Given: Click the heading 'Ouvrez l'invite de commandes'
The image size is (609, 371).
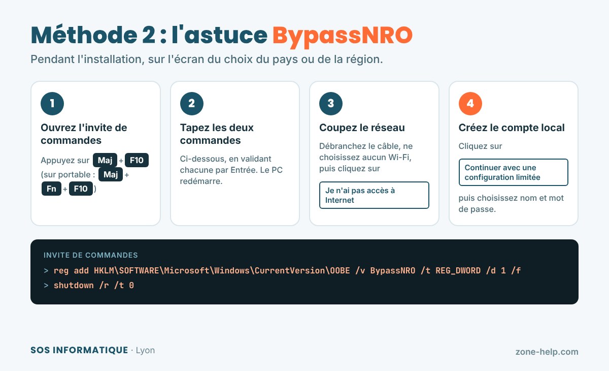Looking at the screenshot, I should (x=84, y=134).
